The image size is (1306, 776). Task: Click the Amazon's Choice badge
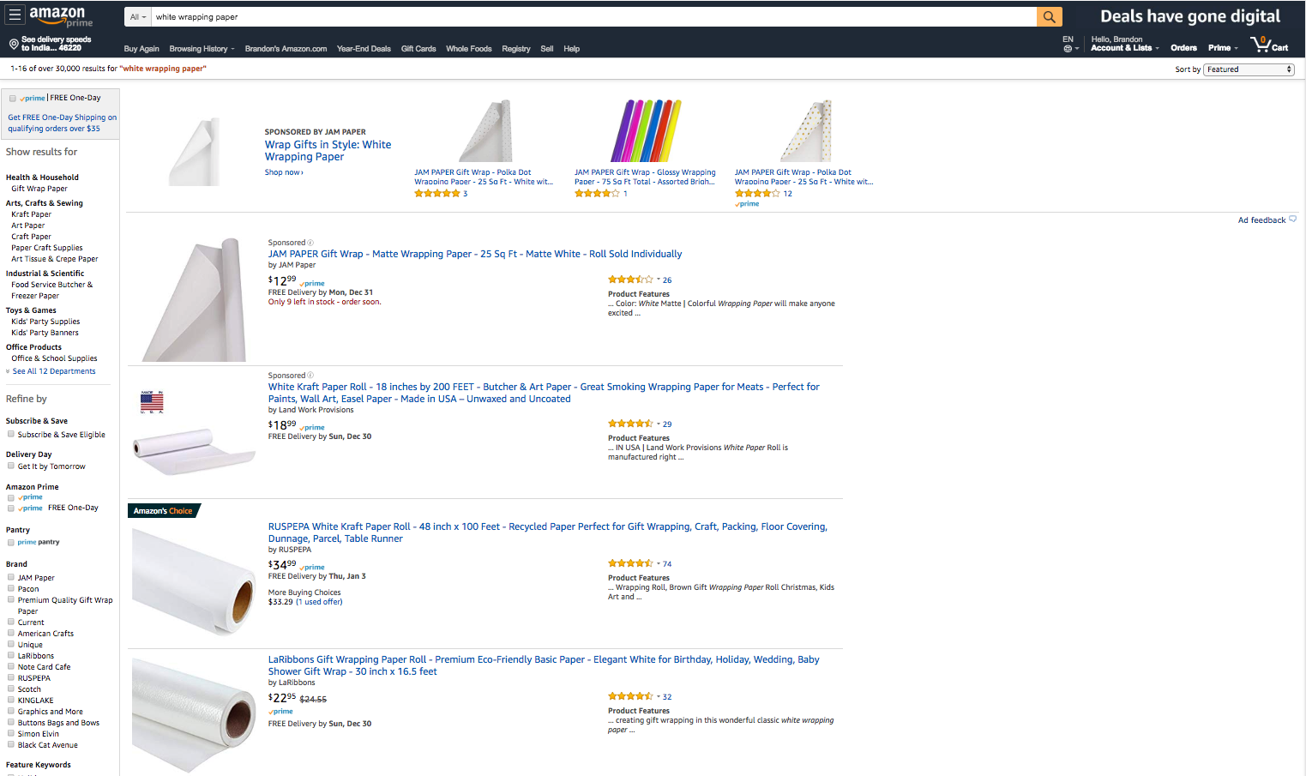tap(163, 511)
